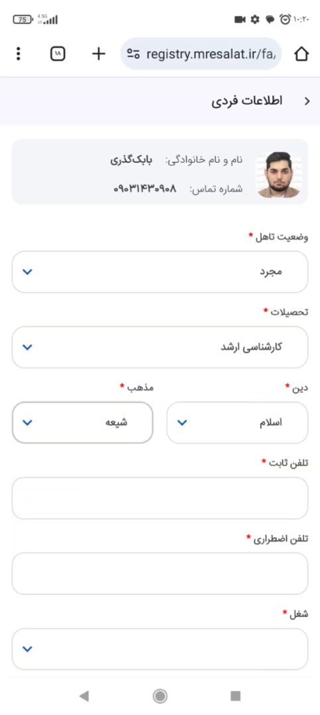Screen dimensions: 320x715
Task: Expand the empty شغل dropdown
Action: coord(160,649)
